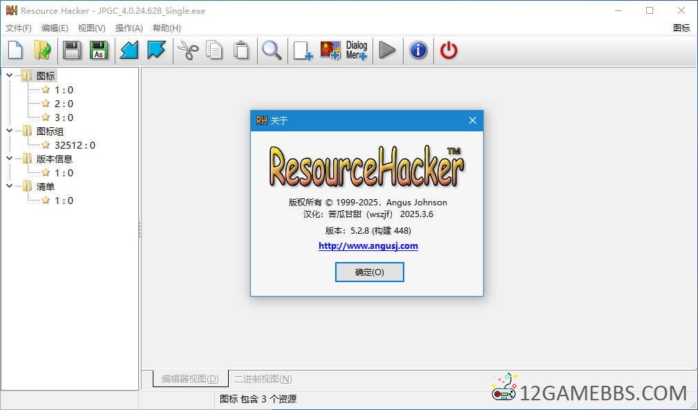Collapse the 图标组 tree node
This screenshot has width=698, height=410.
tap(10, 131)
